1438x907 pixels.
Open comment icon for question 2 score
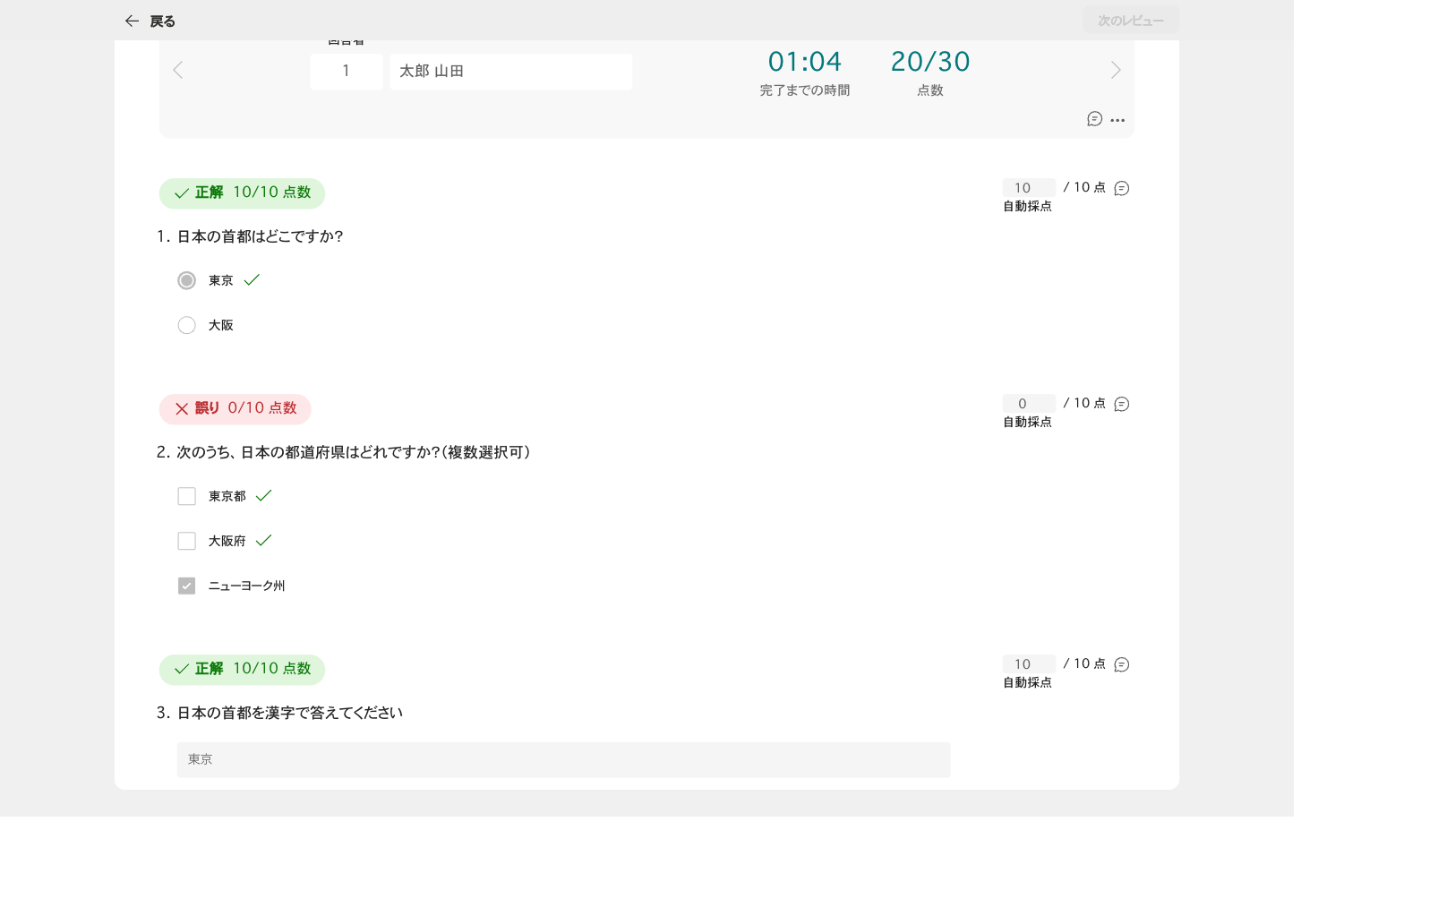1122,404
